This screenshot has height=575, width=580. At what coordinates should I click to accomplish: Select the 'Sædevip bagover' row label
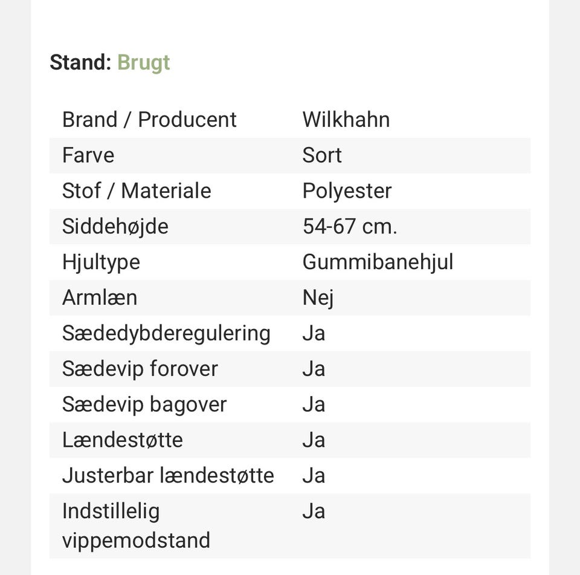click(x=144, y=404)
